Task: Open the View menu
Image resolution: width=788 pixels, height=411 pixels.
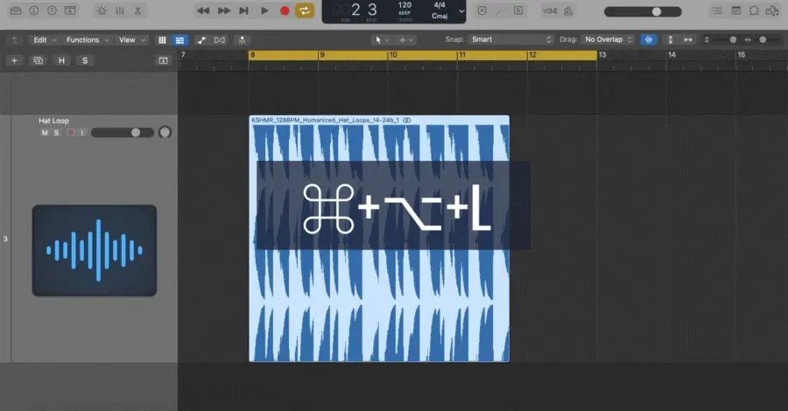Action: coord(131,39)
